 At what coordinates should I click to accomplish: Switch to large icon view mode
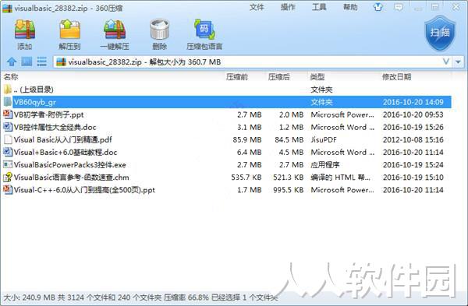[27, 62]
